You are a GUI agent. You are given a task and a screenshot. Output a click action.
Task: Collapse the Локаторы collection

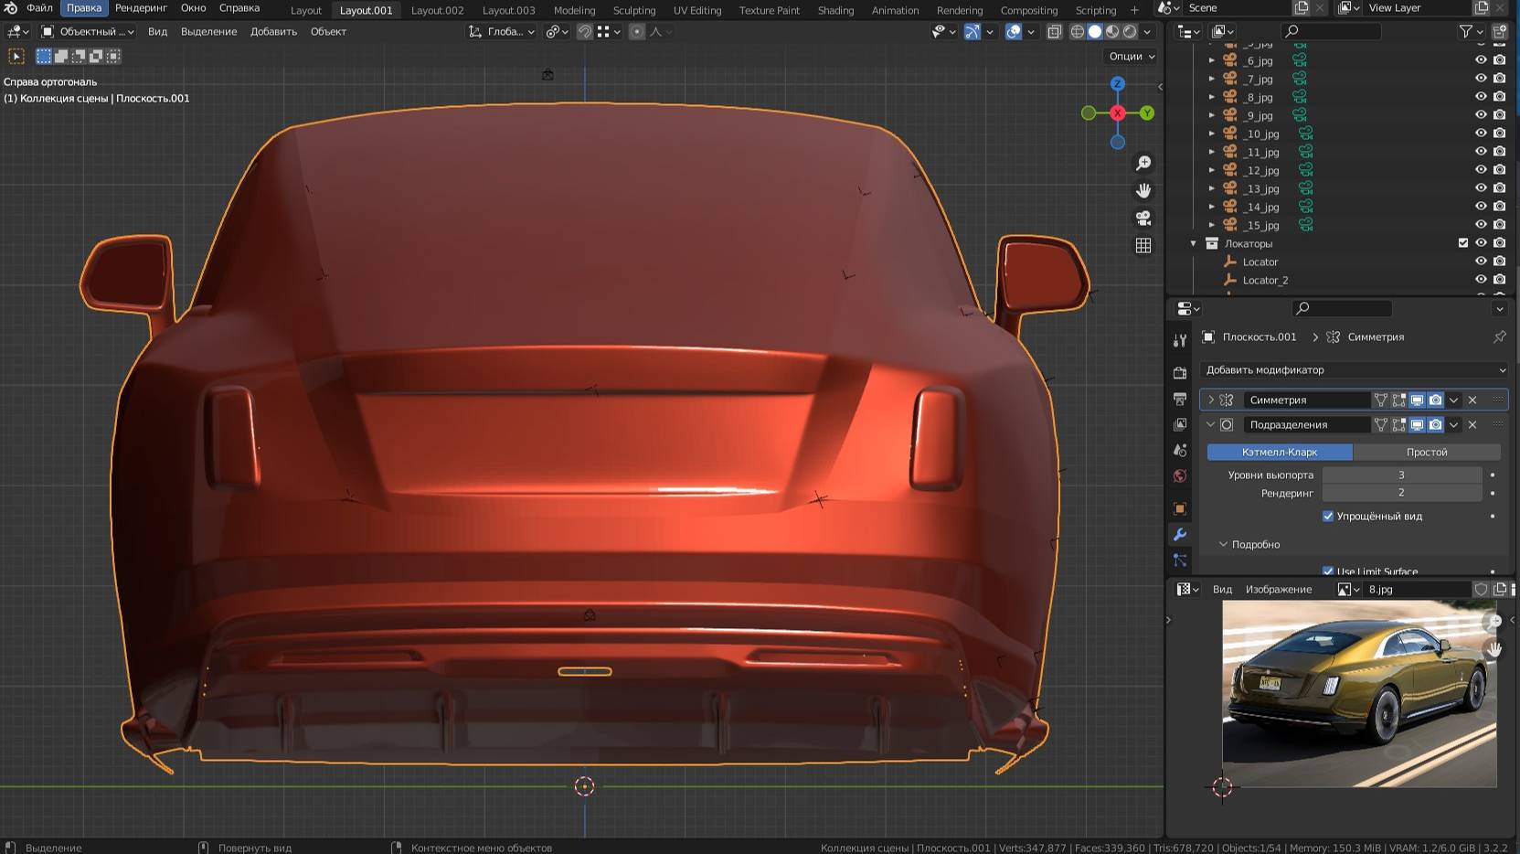click(x=1194, y=243)
